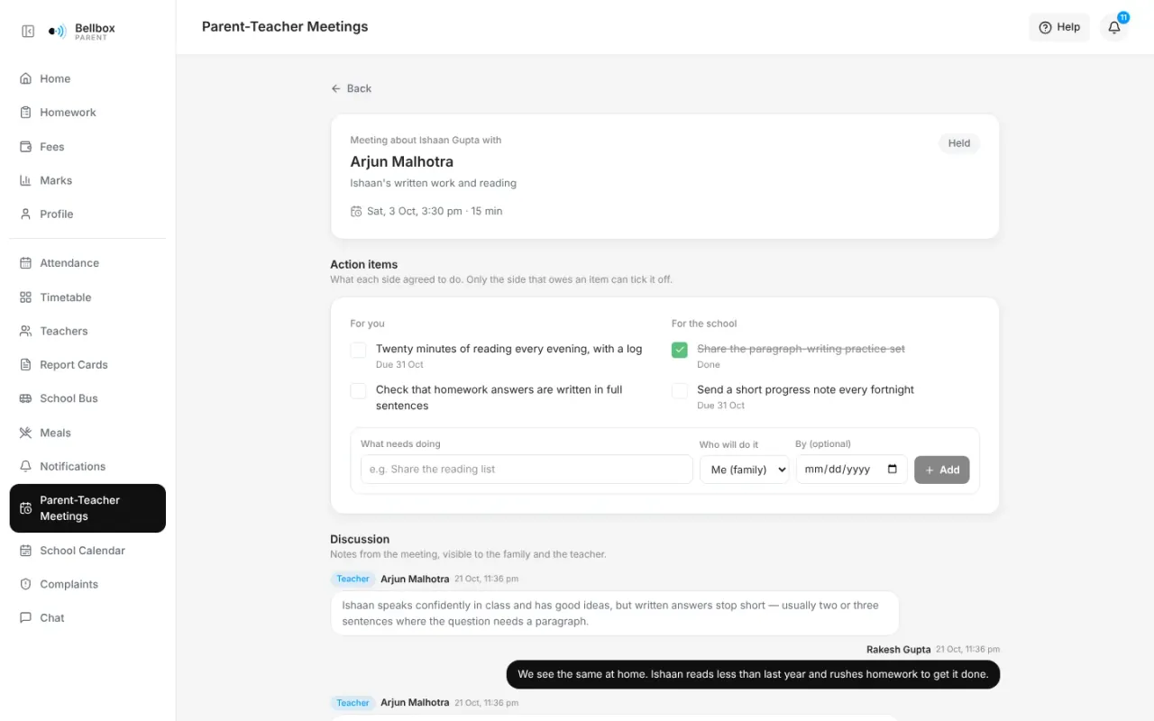Image resolution: width=1154 pixels, height=721 pixels.
Task: Collapse the sidebar with the panel icon
Action: (x=28, y=32)
